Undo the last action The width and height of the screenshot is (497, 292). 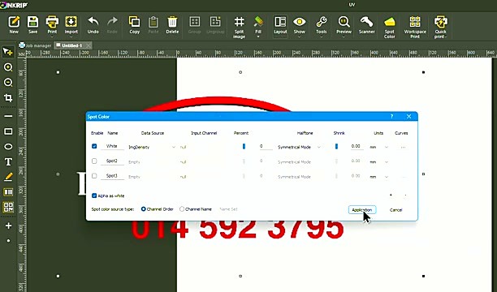click(93, 24)
